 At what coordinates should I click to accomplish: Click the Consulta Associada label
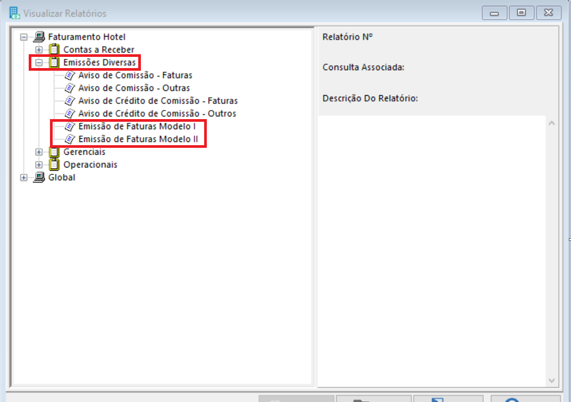click(364, 68)
